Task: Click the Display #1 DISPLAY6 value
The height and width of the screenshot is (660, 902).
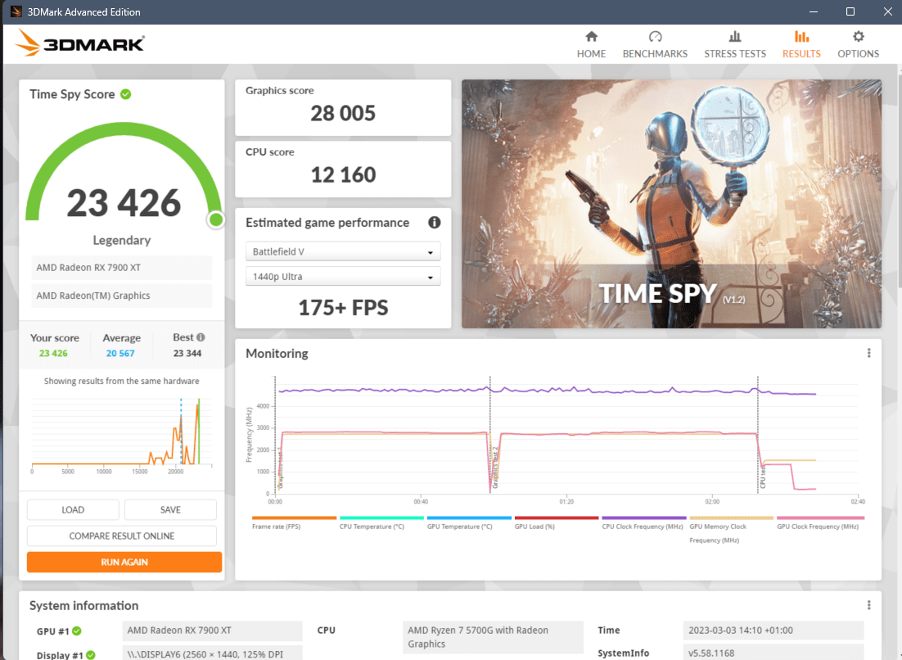Action: point(212,653)
